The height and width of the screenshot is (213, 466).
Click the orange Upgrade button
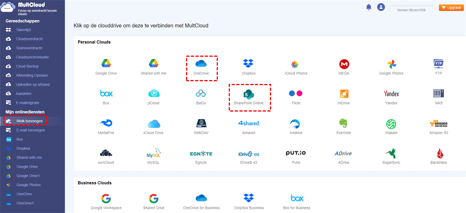(450, 7)
